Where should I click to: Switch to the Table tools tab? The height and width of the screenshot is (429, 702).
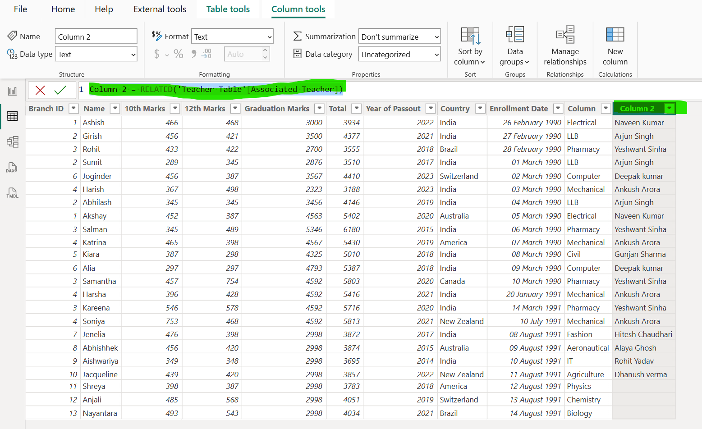coord(228,9)
